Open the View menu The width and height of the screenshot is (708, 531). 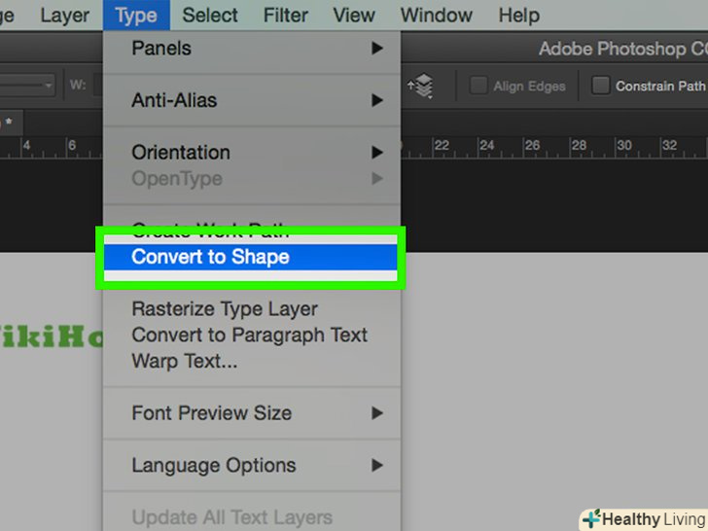(x=354, y=16)
